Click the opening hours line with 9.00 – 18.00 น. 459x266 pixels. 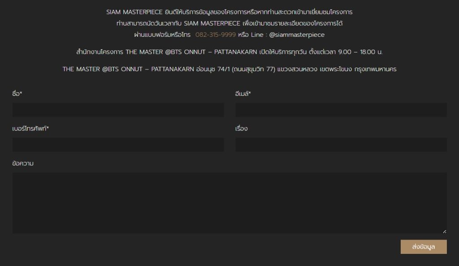tap(229, 52)
